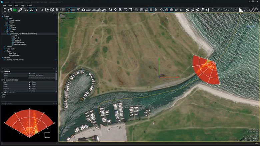The image size is (260, 146).
Task: Click the new project document icon
Action: click(5, 10)
